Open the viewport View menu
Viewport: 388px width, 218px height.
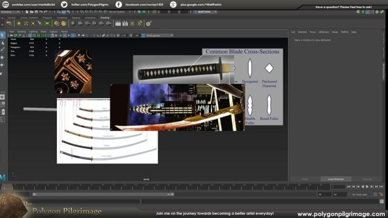pos(12,31)
